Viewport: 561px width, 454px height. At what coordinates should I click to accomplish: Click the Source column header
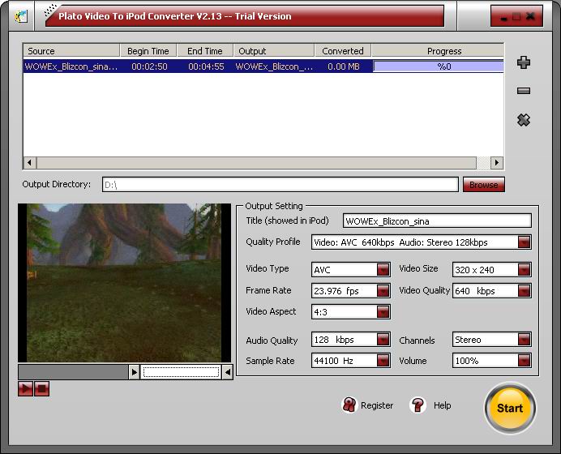[x=71, y=51]
